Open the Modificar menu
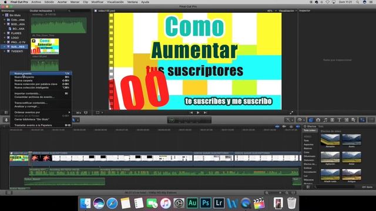 pos(98,2)
